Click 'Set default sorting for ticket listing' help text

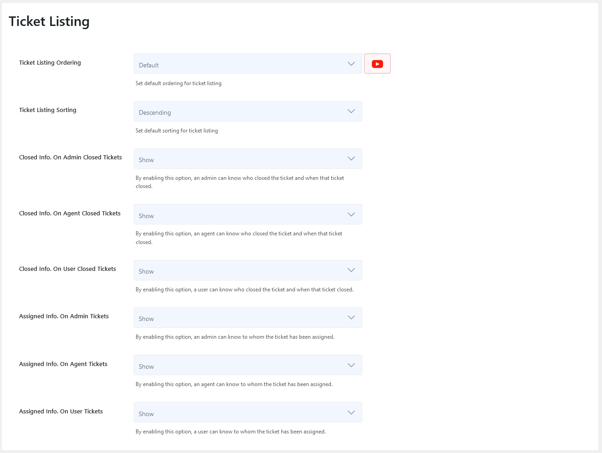177,131
